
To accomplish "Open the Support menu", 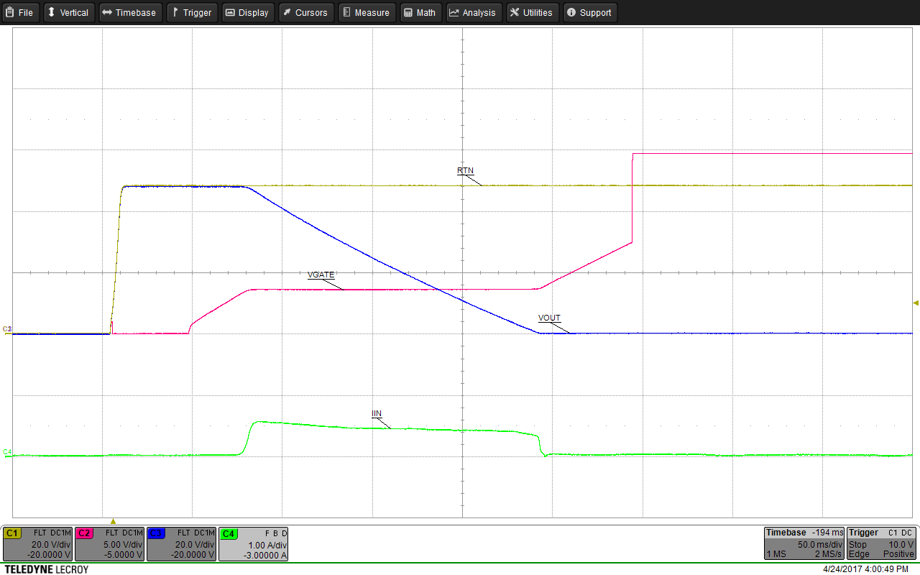I will (589, 12).
